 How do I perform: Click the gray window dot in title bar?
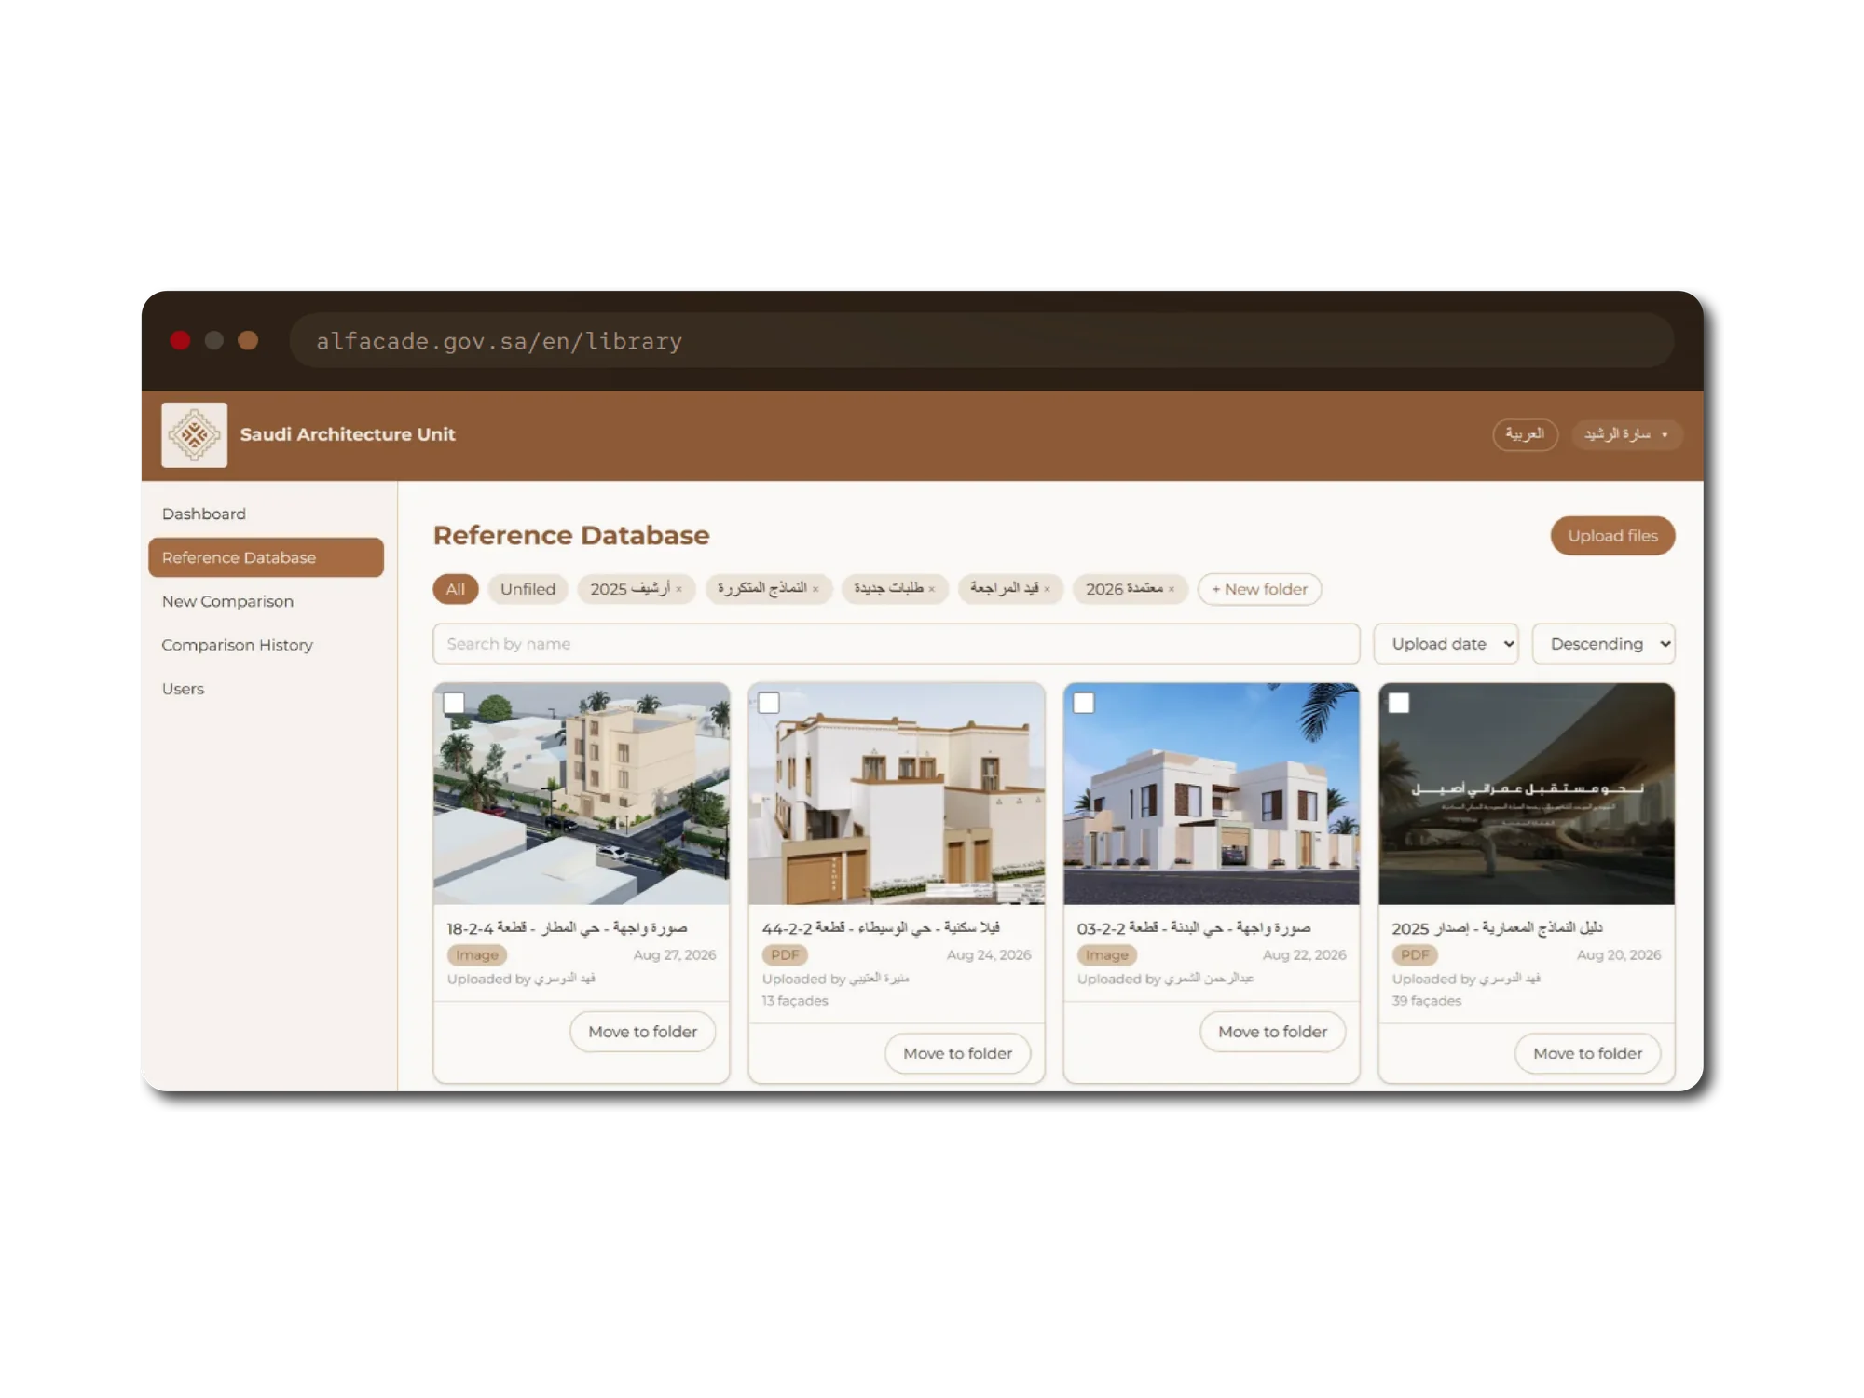click(214, 340)
